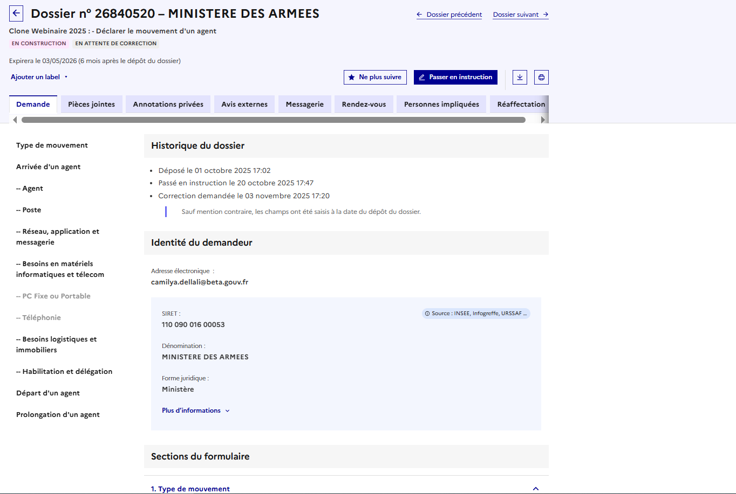736x494 pixels.
Task: Open the Messagerie tab
Action: tap(304, 105)
